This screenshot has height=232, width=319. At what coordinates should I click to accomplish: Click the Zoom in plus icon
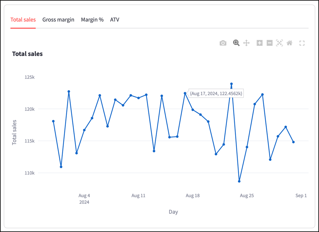260,43
